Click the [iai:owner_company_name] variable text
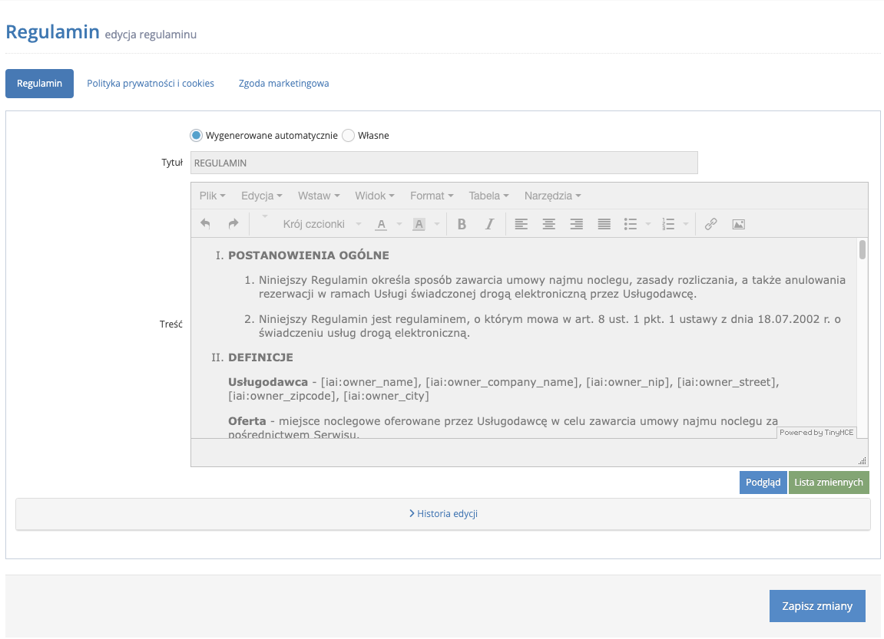884x639 pixels. pyautogui.click(x=503, y=382)
